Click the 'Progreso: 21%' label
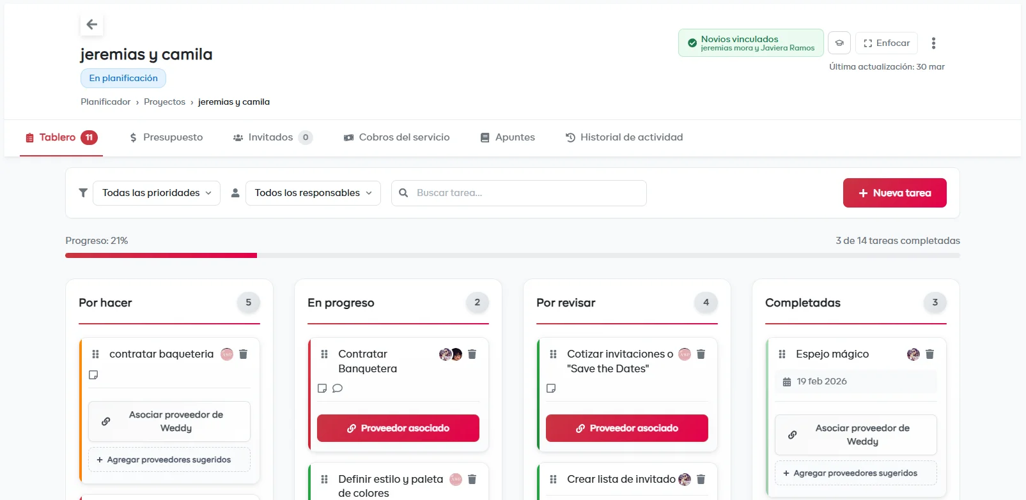Viewport: 1026px width, 500px height. click(x=97, y=241)
